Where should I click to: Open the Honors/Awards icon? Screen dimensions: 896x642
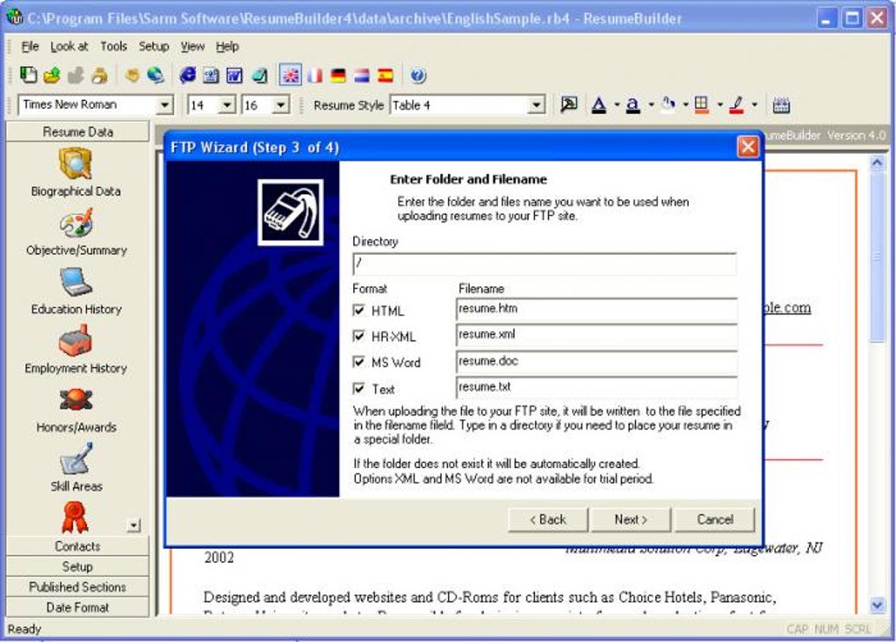pyautogui.click(x=76, y=400)
